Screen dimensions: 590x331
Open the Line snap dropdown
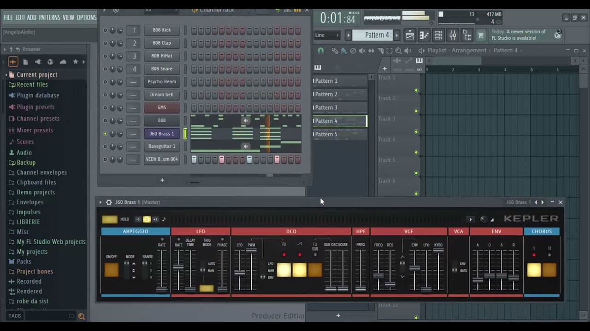point(327,35)
